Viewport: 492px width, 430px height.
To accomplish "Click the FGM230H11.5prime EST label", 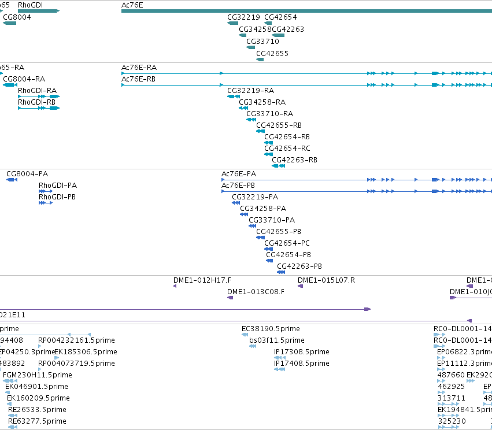I will (x=38, y=375).
